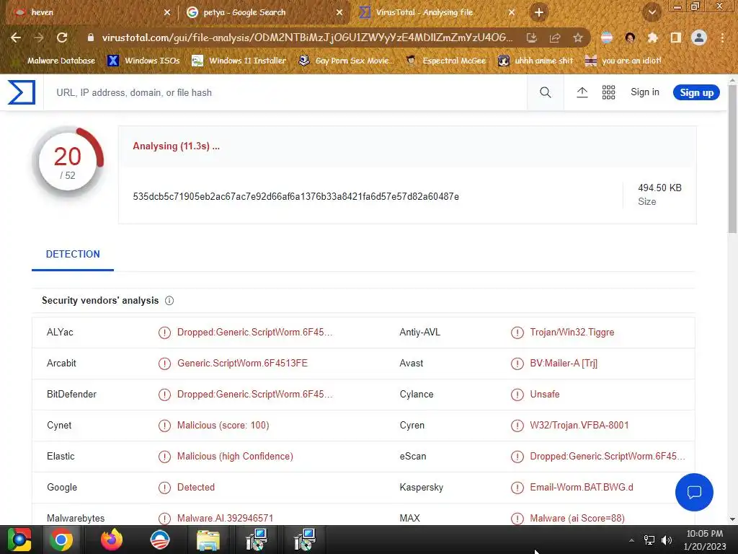Switch to petya - Google Search tab
The height and width of the screenshot is (554, 738).
point(264,12)
